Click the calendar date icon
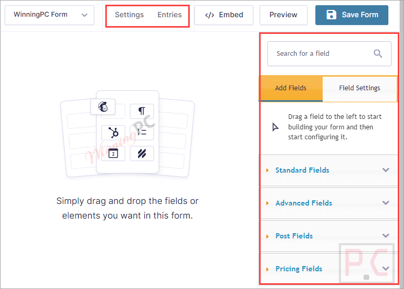Viewport: 404px width, 289px height. tap(113, 153)
